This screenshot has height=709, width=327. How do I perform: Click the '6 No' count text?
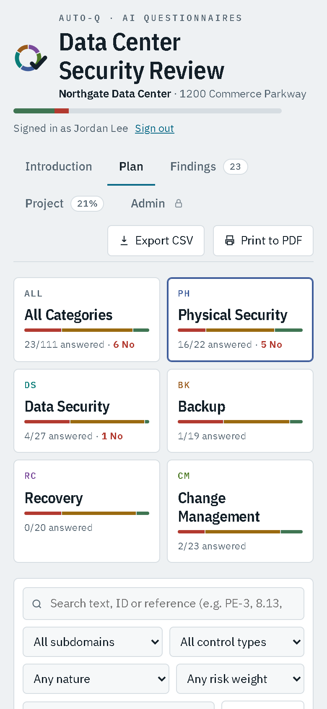click(124, 345)
